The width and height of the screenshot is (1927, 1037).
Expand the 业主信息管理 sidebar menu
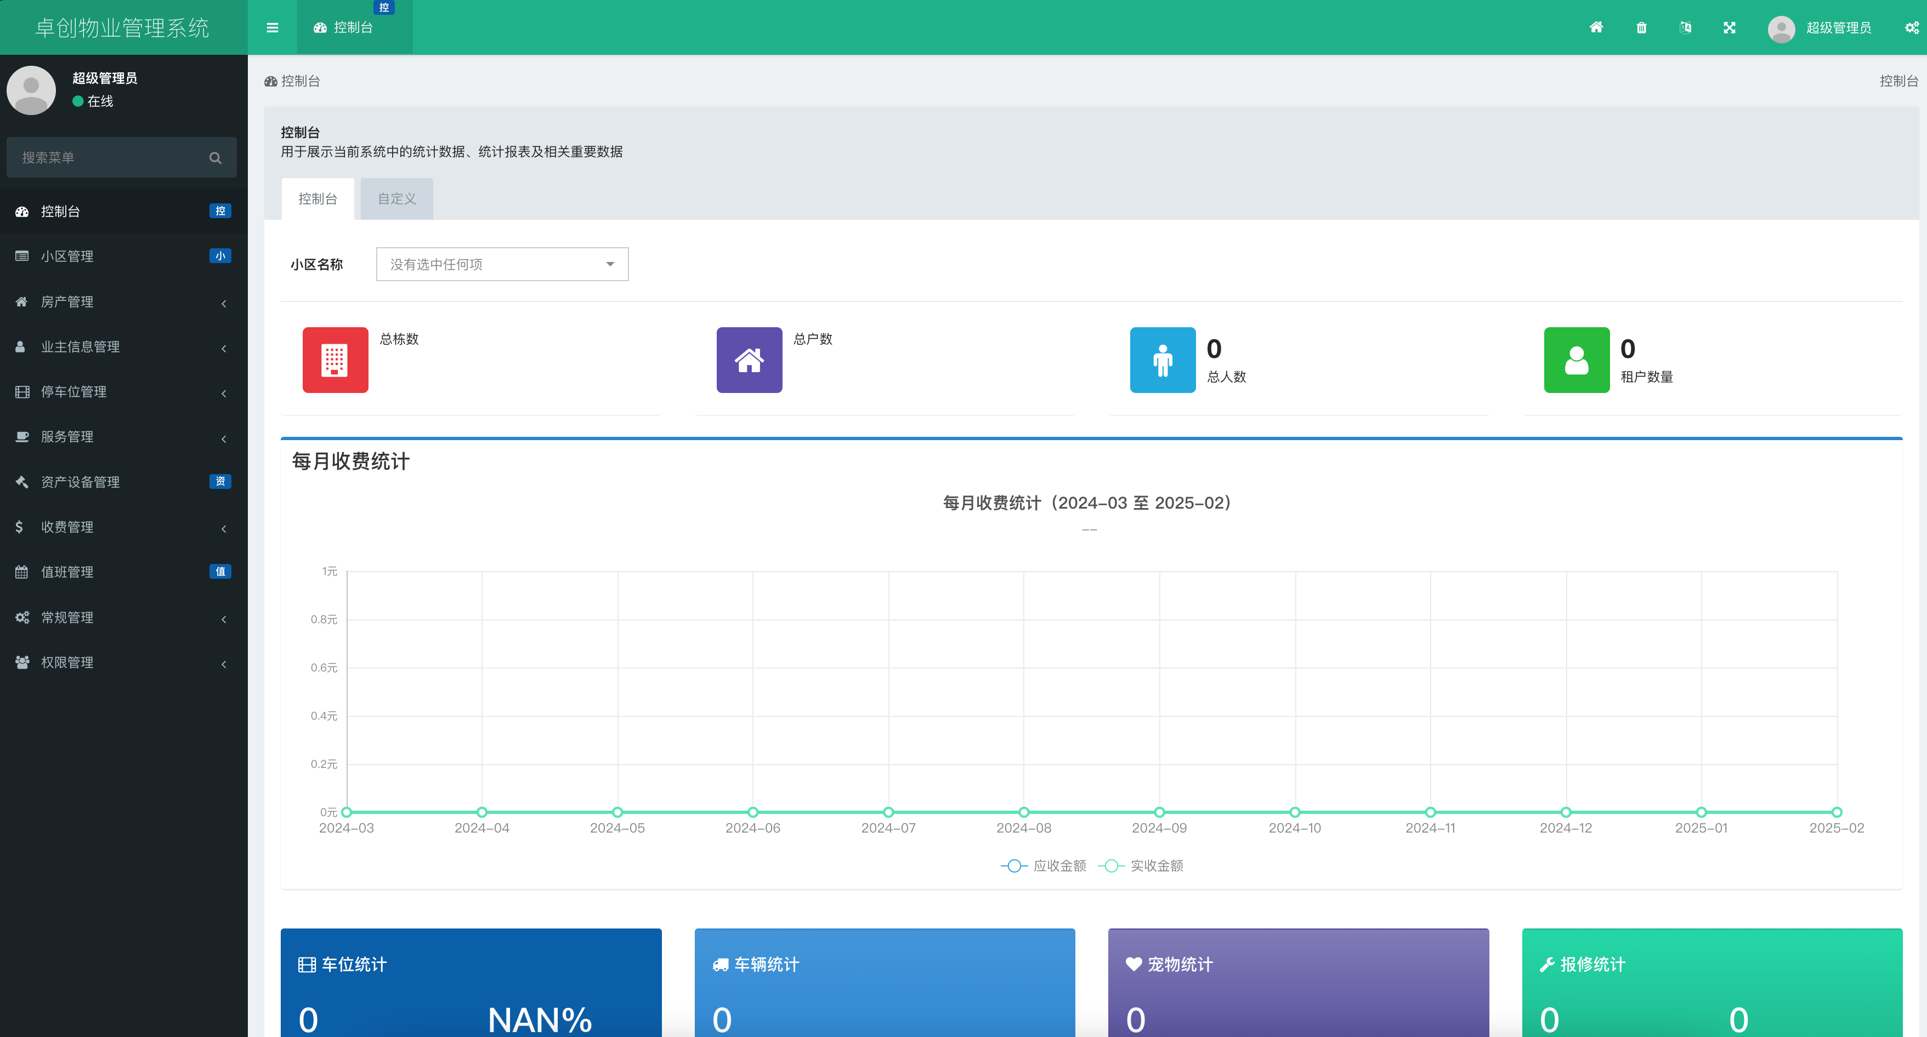pyautogui.click(x=123, y=346)
